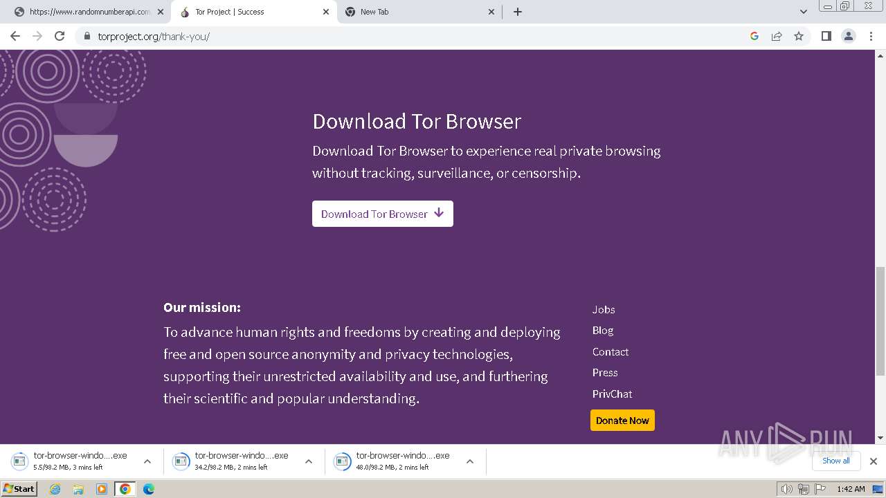Open the Windows Start menu
The height and width of the screenshot is (498, 886).
(x=19, y=489)
